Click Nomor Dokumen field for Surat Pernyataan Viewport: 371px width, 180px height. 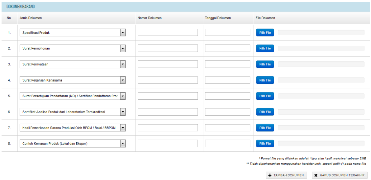coord(168,64)
